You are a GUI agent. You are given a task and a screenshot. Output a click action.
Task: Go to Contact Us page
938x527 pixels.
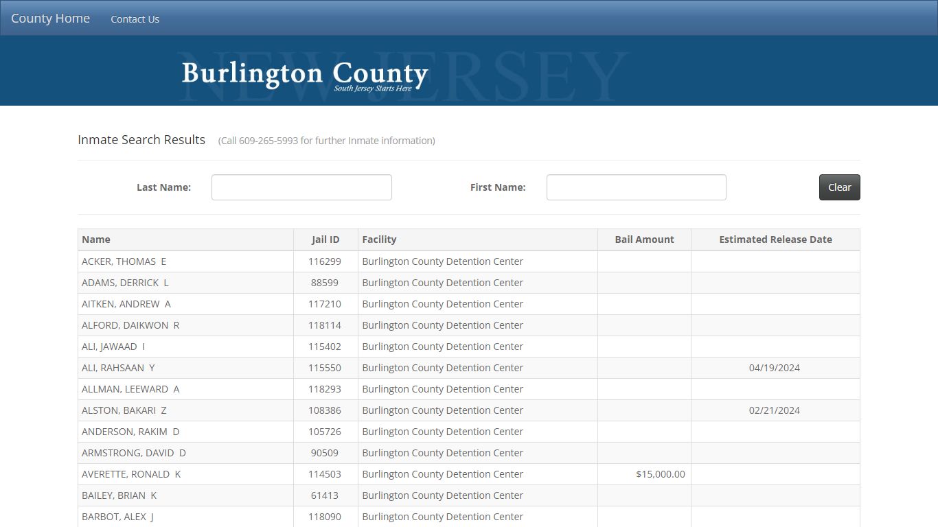click(135, 19)
